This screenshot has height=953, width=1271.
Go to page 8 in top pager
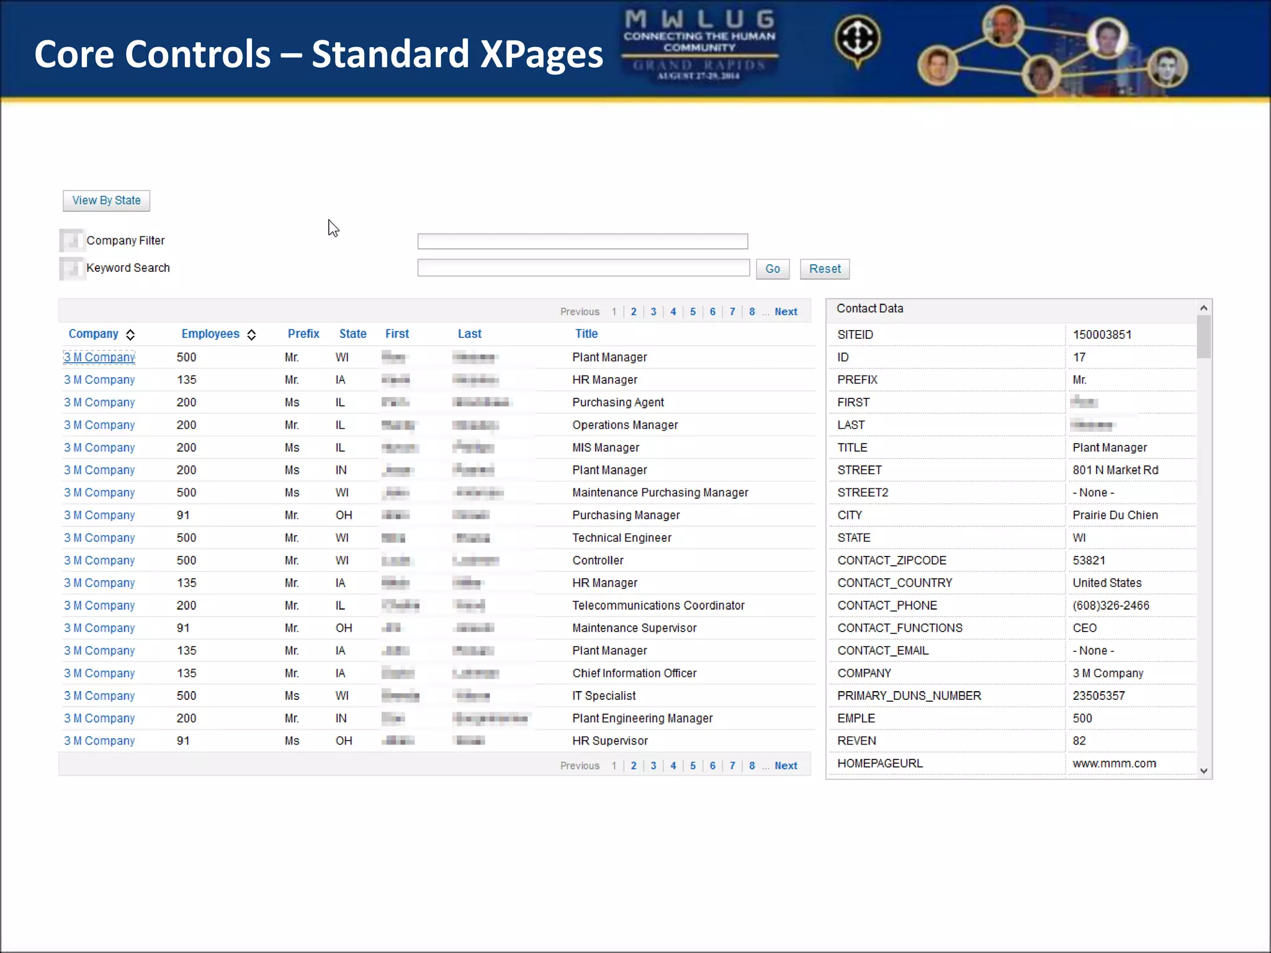pos(752,311)
